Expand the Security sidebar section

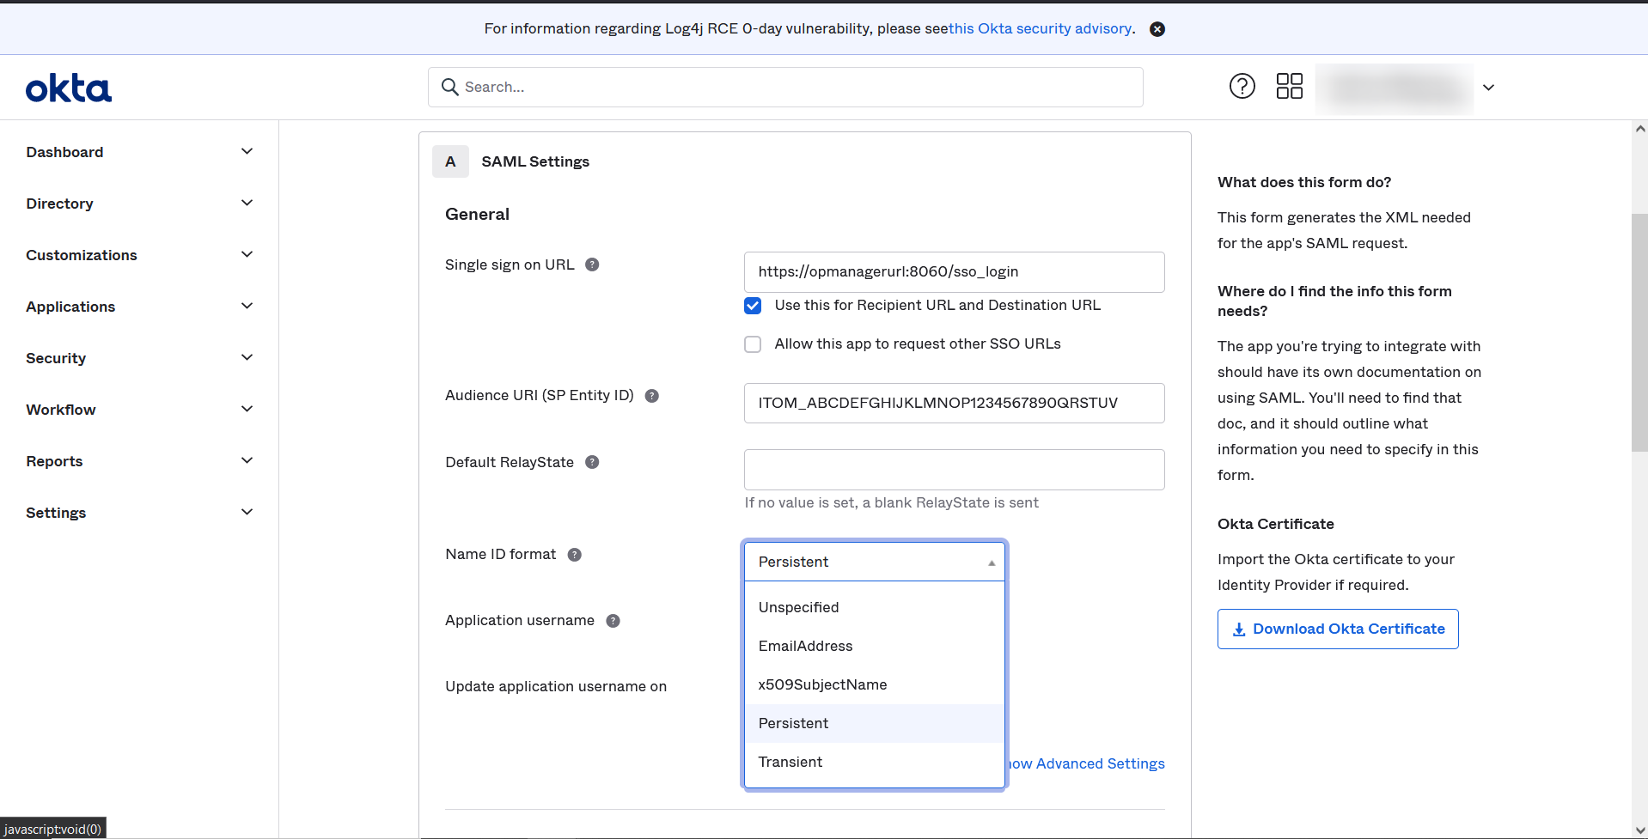click(x=137, y=358)
